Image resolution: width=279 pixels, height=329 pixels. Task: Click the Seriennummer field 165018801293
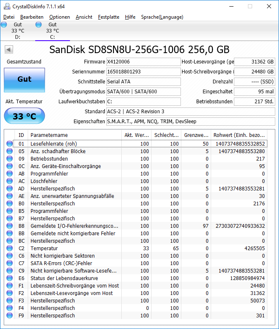144,72
